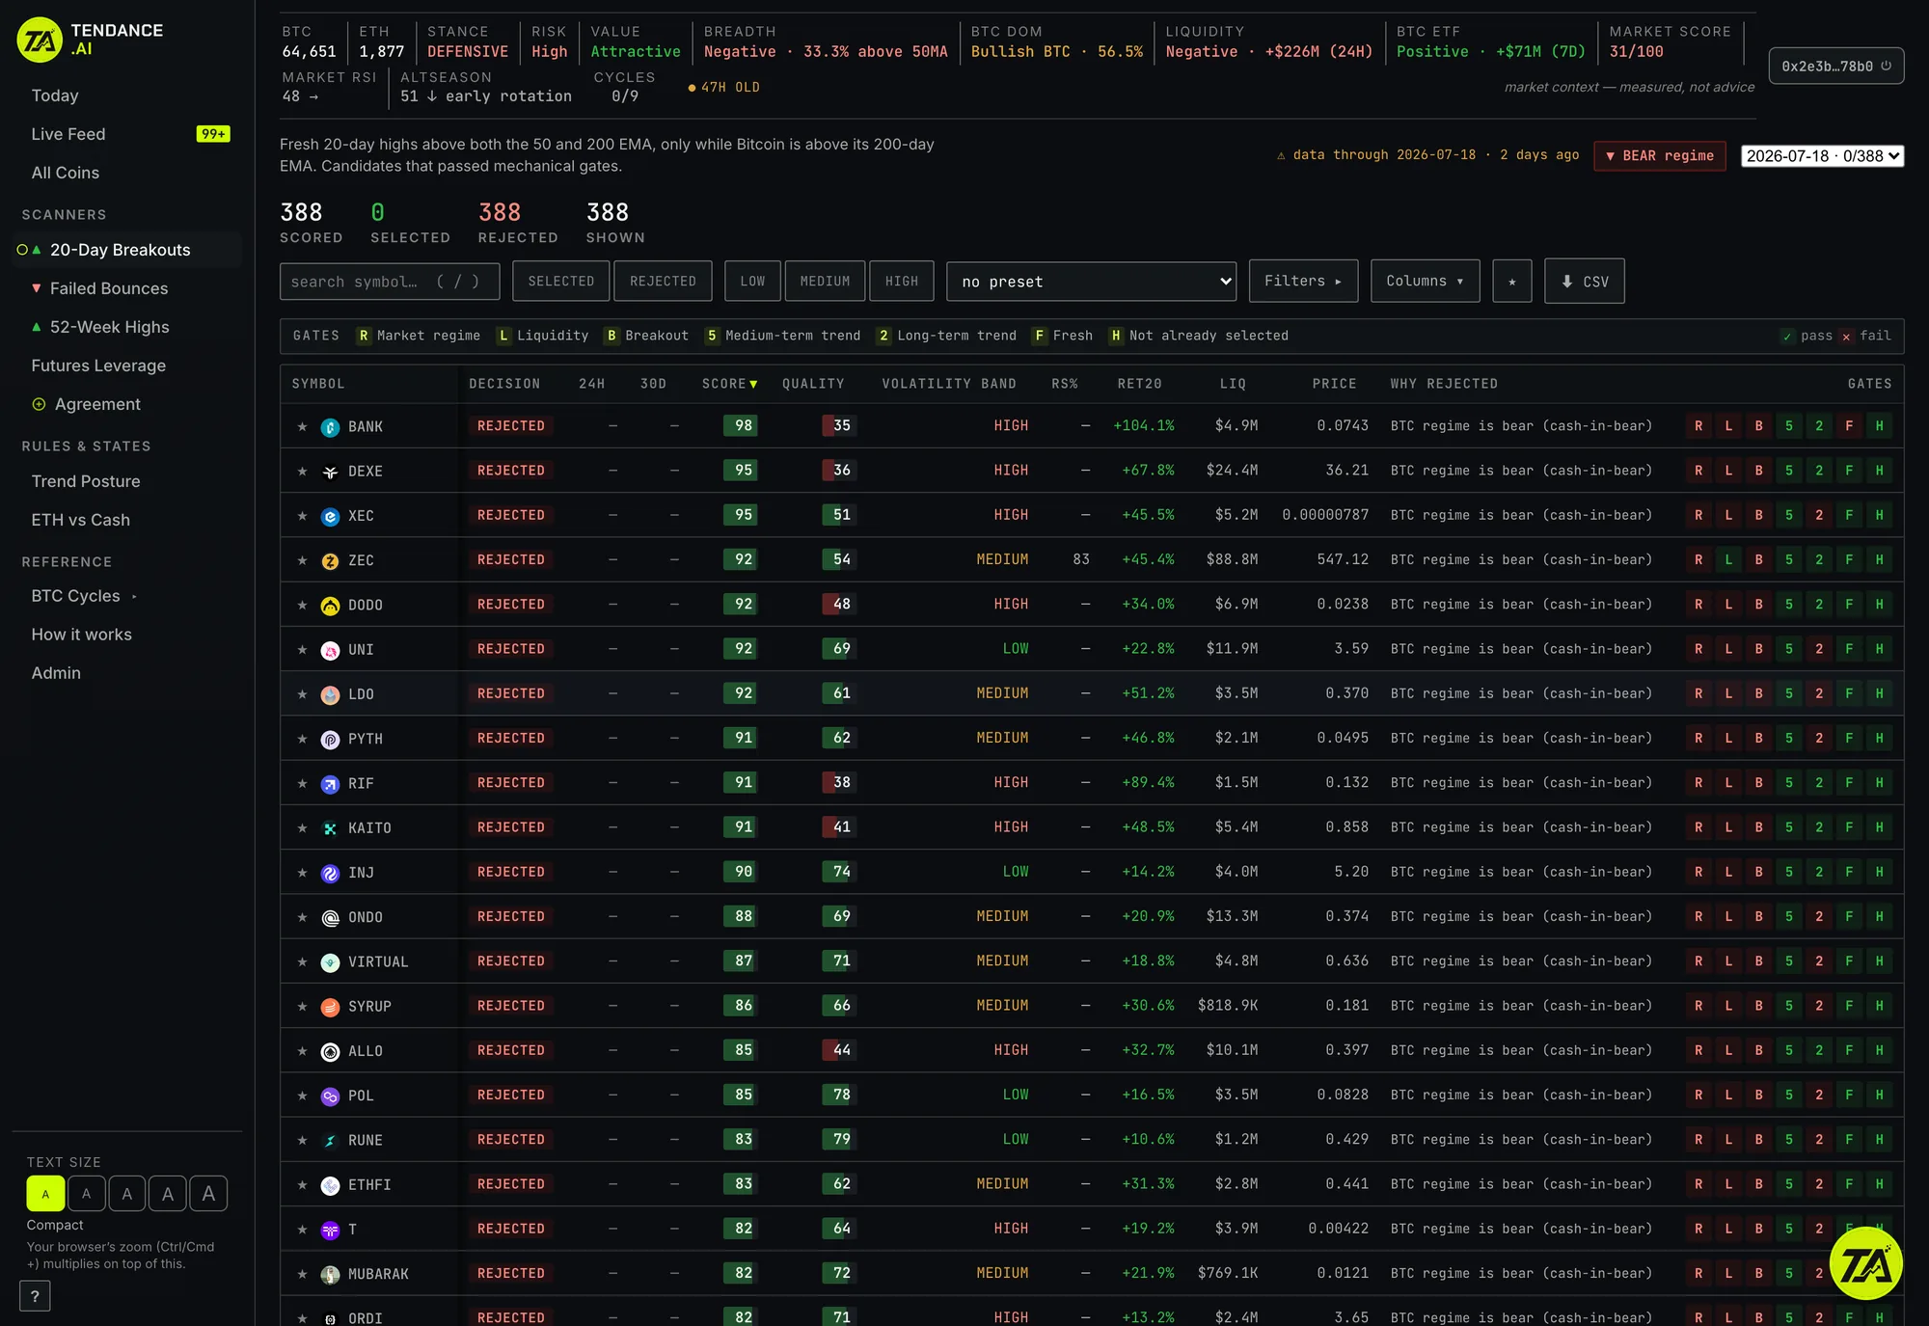Open the 52-Week Highs scanner
This screenshot has height=1326, width=1929.
(109, 327)
